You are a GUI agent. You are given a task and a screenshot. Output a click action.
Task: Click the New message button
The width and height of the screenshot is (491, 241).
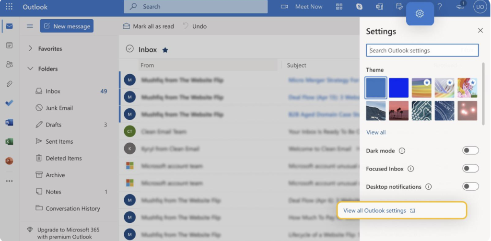[67, 26]
